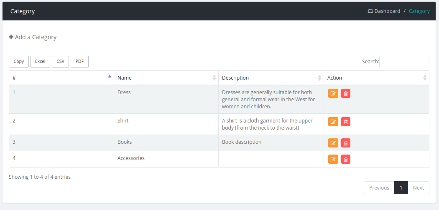Open edit for Books category
Image resolution: width=439 pixels, height=210 pixels.
coord(333,143)
